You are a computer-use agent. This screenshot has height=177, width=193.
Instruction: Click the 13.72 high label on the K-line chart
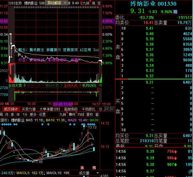[92, 127]
